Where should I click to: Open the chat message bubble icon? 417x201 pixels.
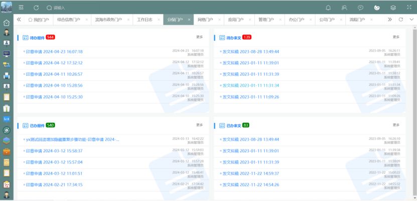click(360, 8)
